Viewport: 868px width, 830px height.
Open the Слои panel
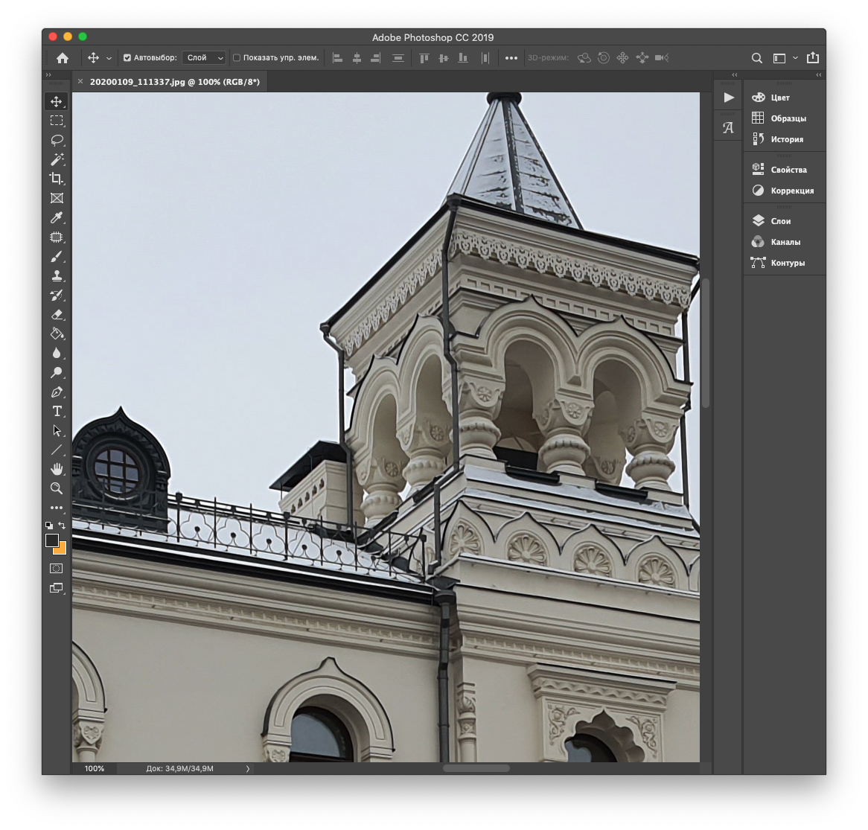coord(780,221)
